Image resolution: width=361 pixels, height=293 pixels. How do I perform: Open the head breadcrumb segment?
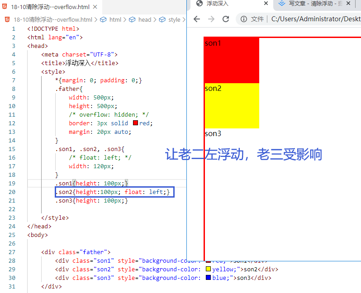(x=145, y=19)
